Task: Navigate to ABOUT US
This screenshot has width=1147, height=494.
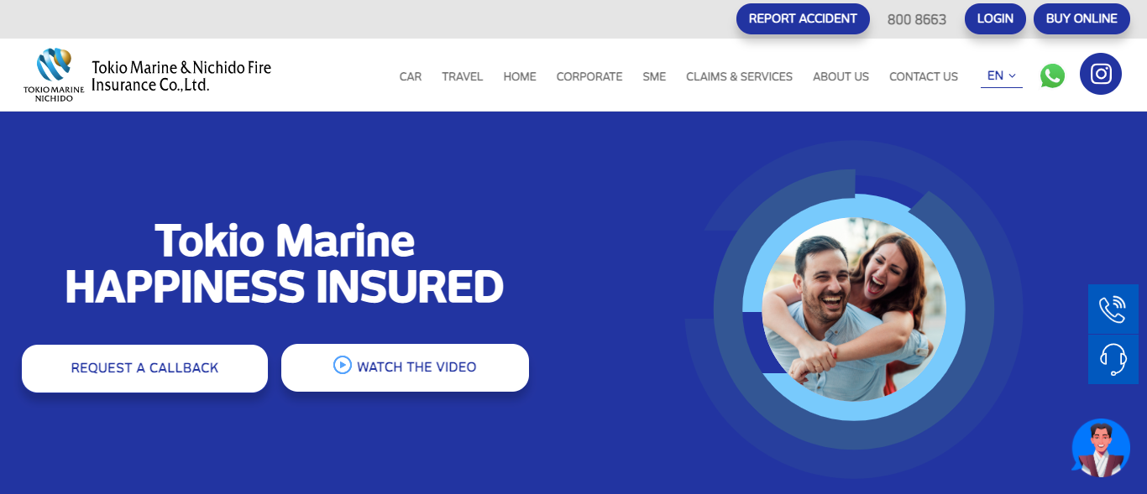Action: tap(841, 76)
